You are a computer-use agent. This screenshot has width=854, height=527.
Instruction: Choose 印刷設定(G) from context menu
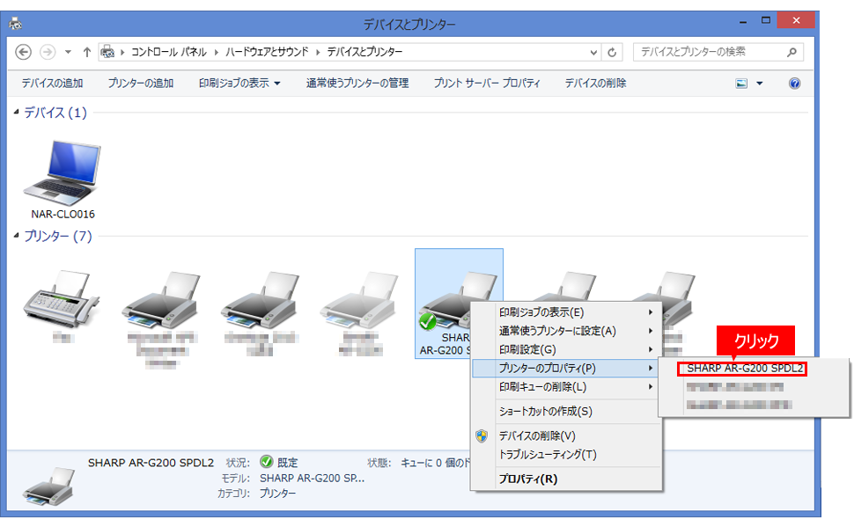(527, 349)
